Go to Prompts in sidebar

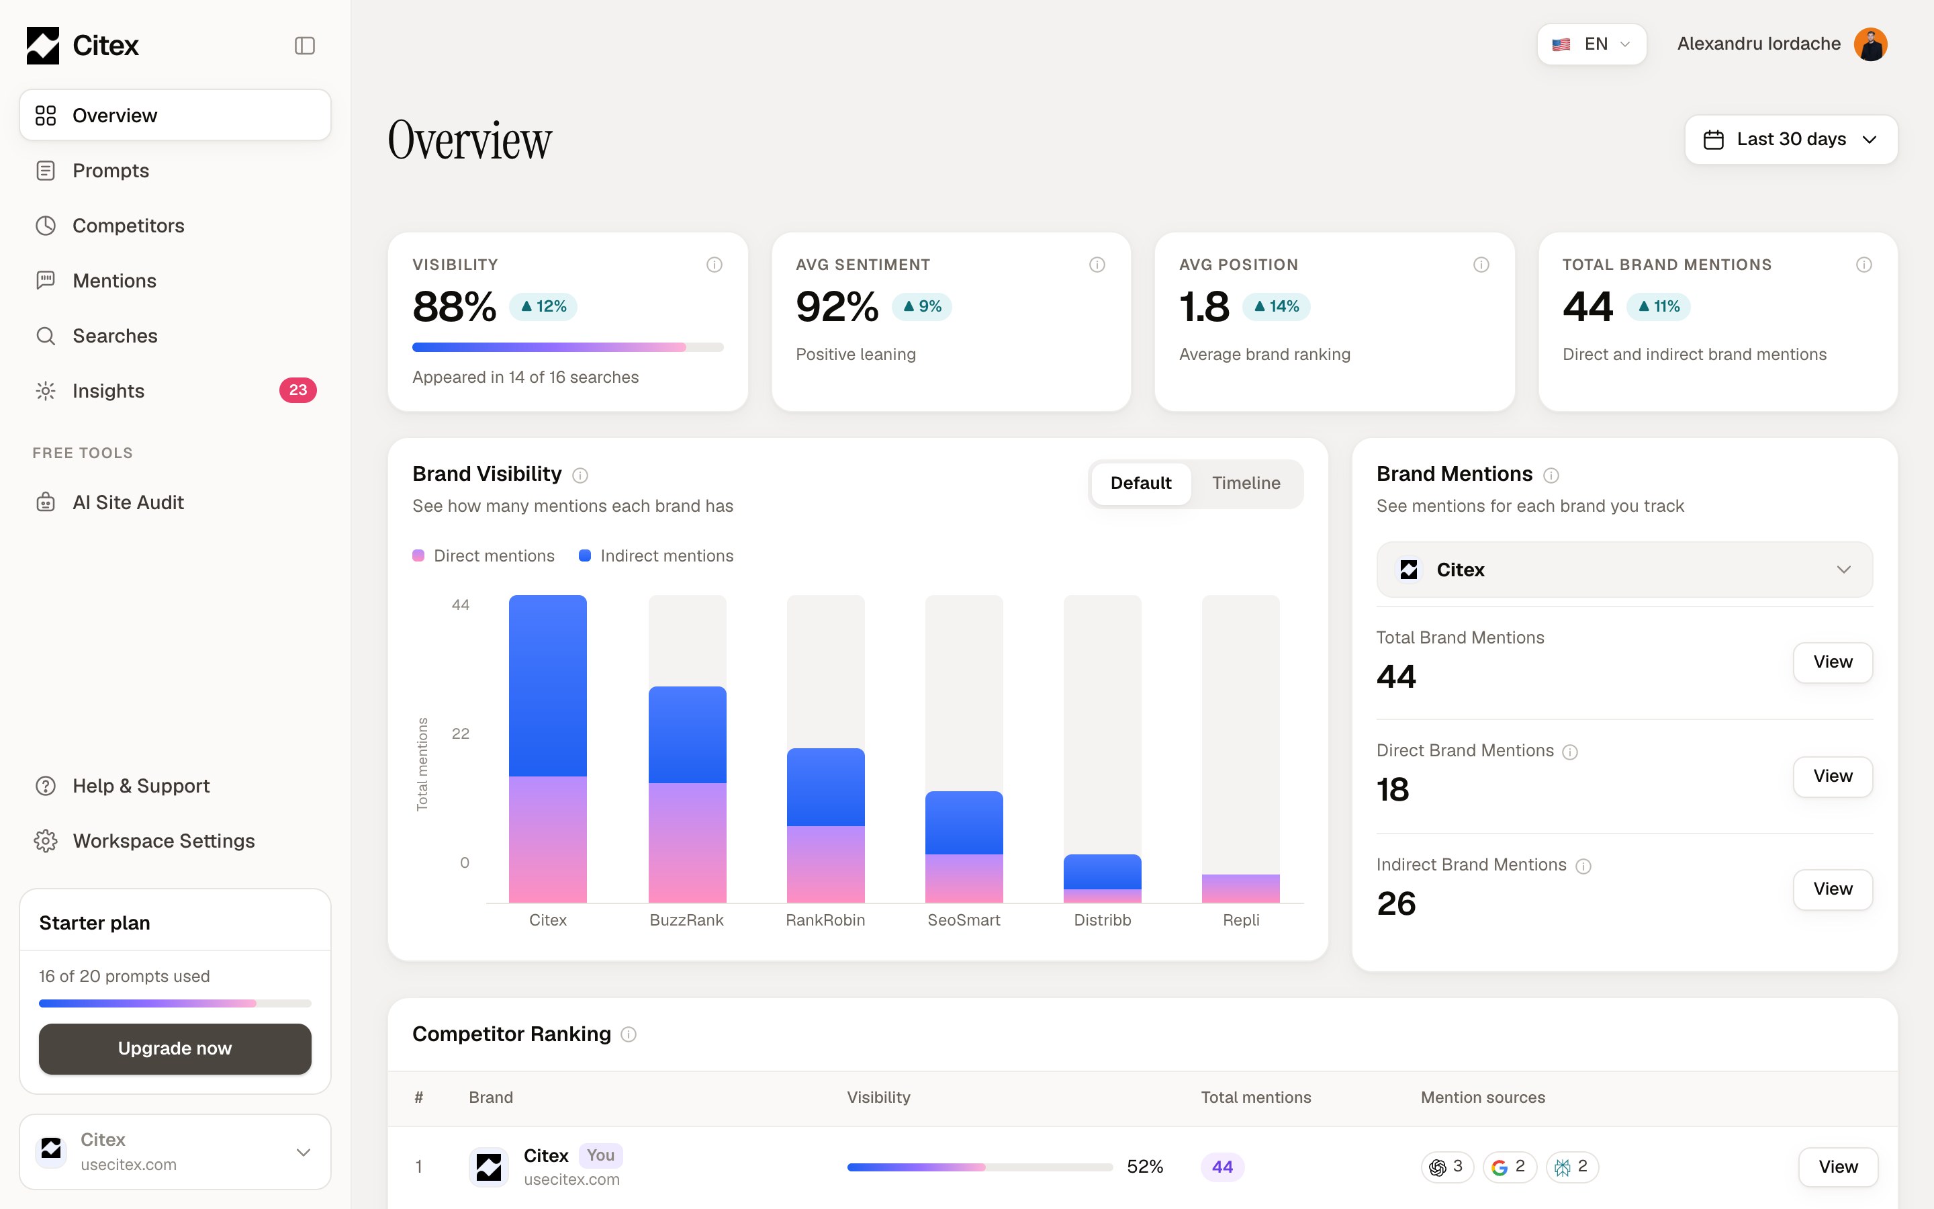pyautogui.click(x=175, y=171)
